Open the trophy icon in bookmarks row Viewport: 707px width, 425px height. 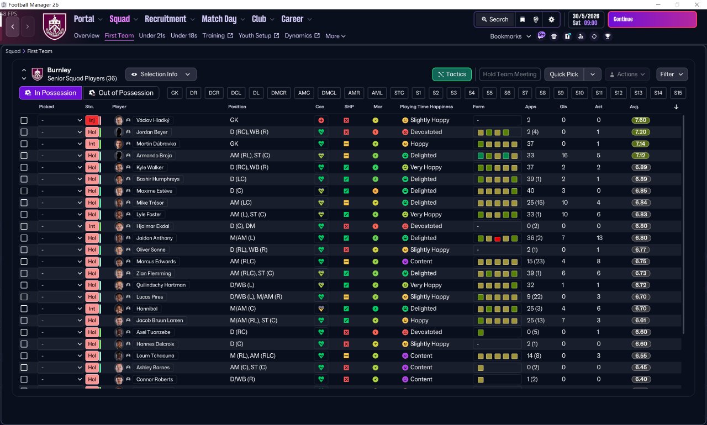pos(608,36)
